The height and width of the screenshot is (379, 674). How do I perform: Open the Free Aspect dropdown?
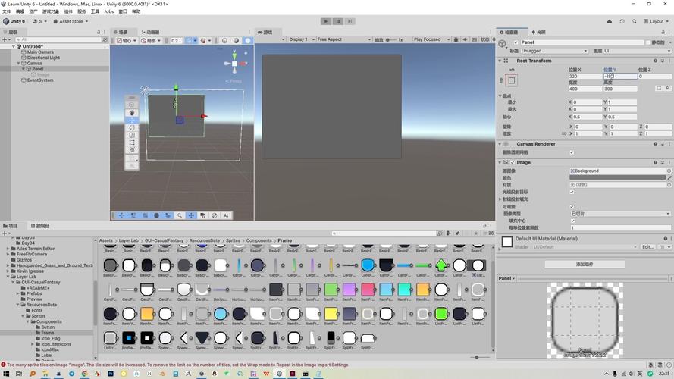click(344, 39)
